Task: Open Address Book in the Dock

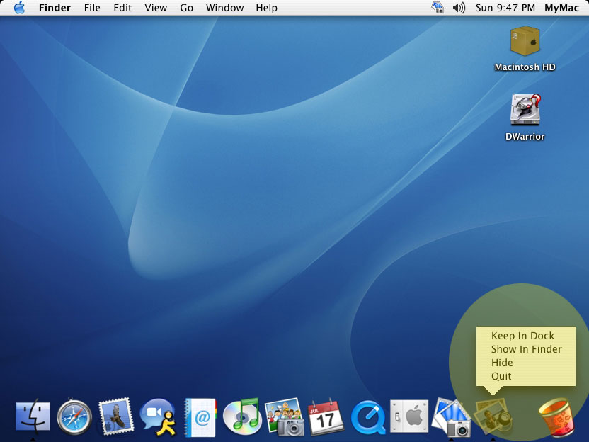Action: [200, 417]
